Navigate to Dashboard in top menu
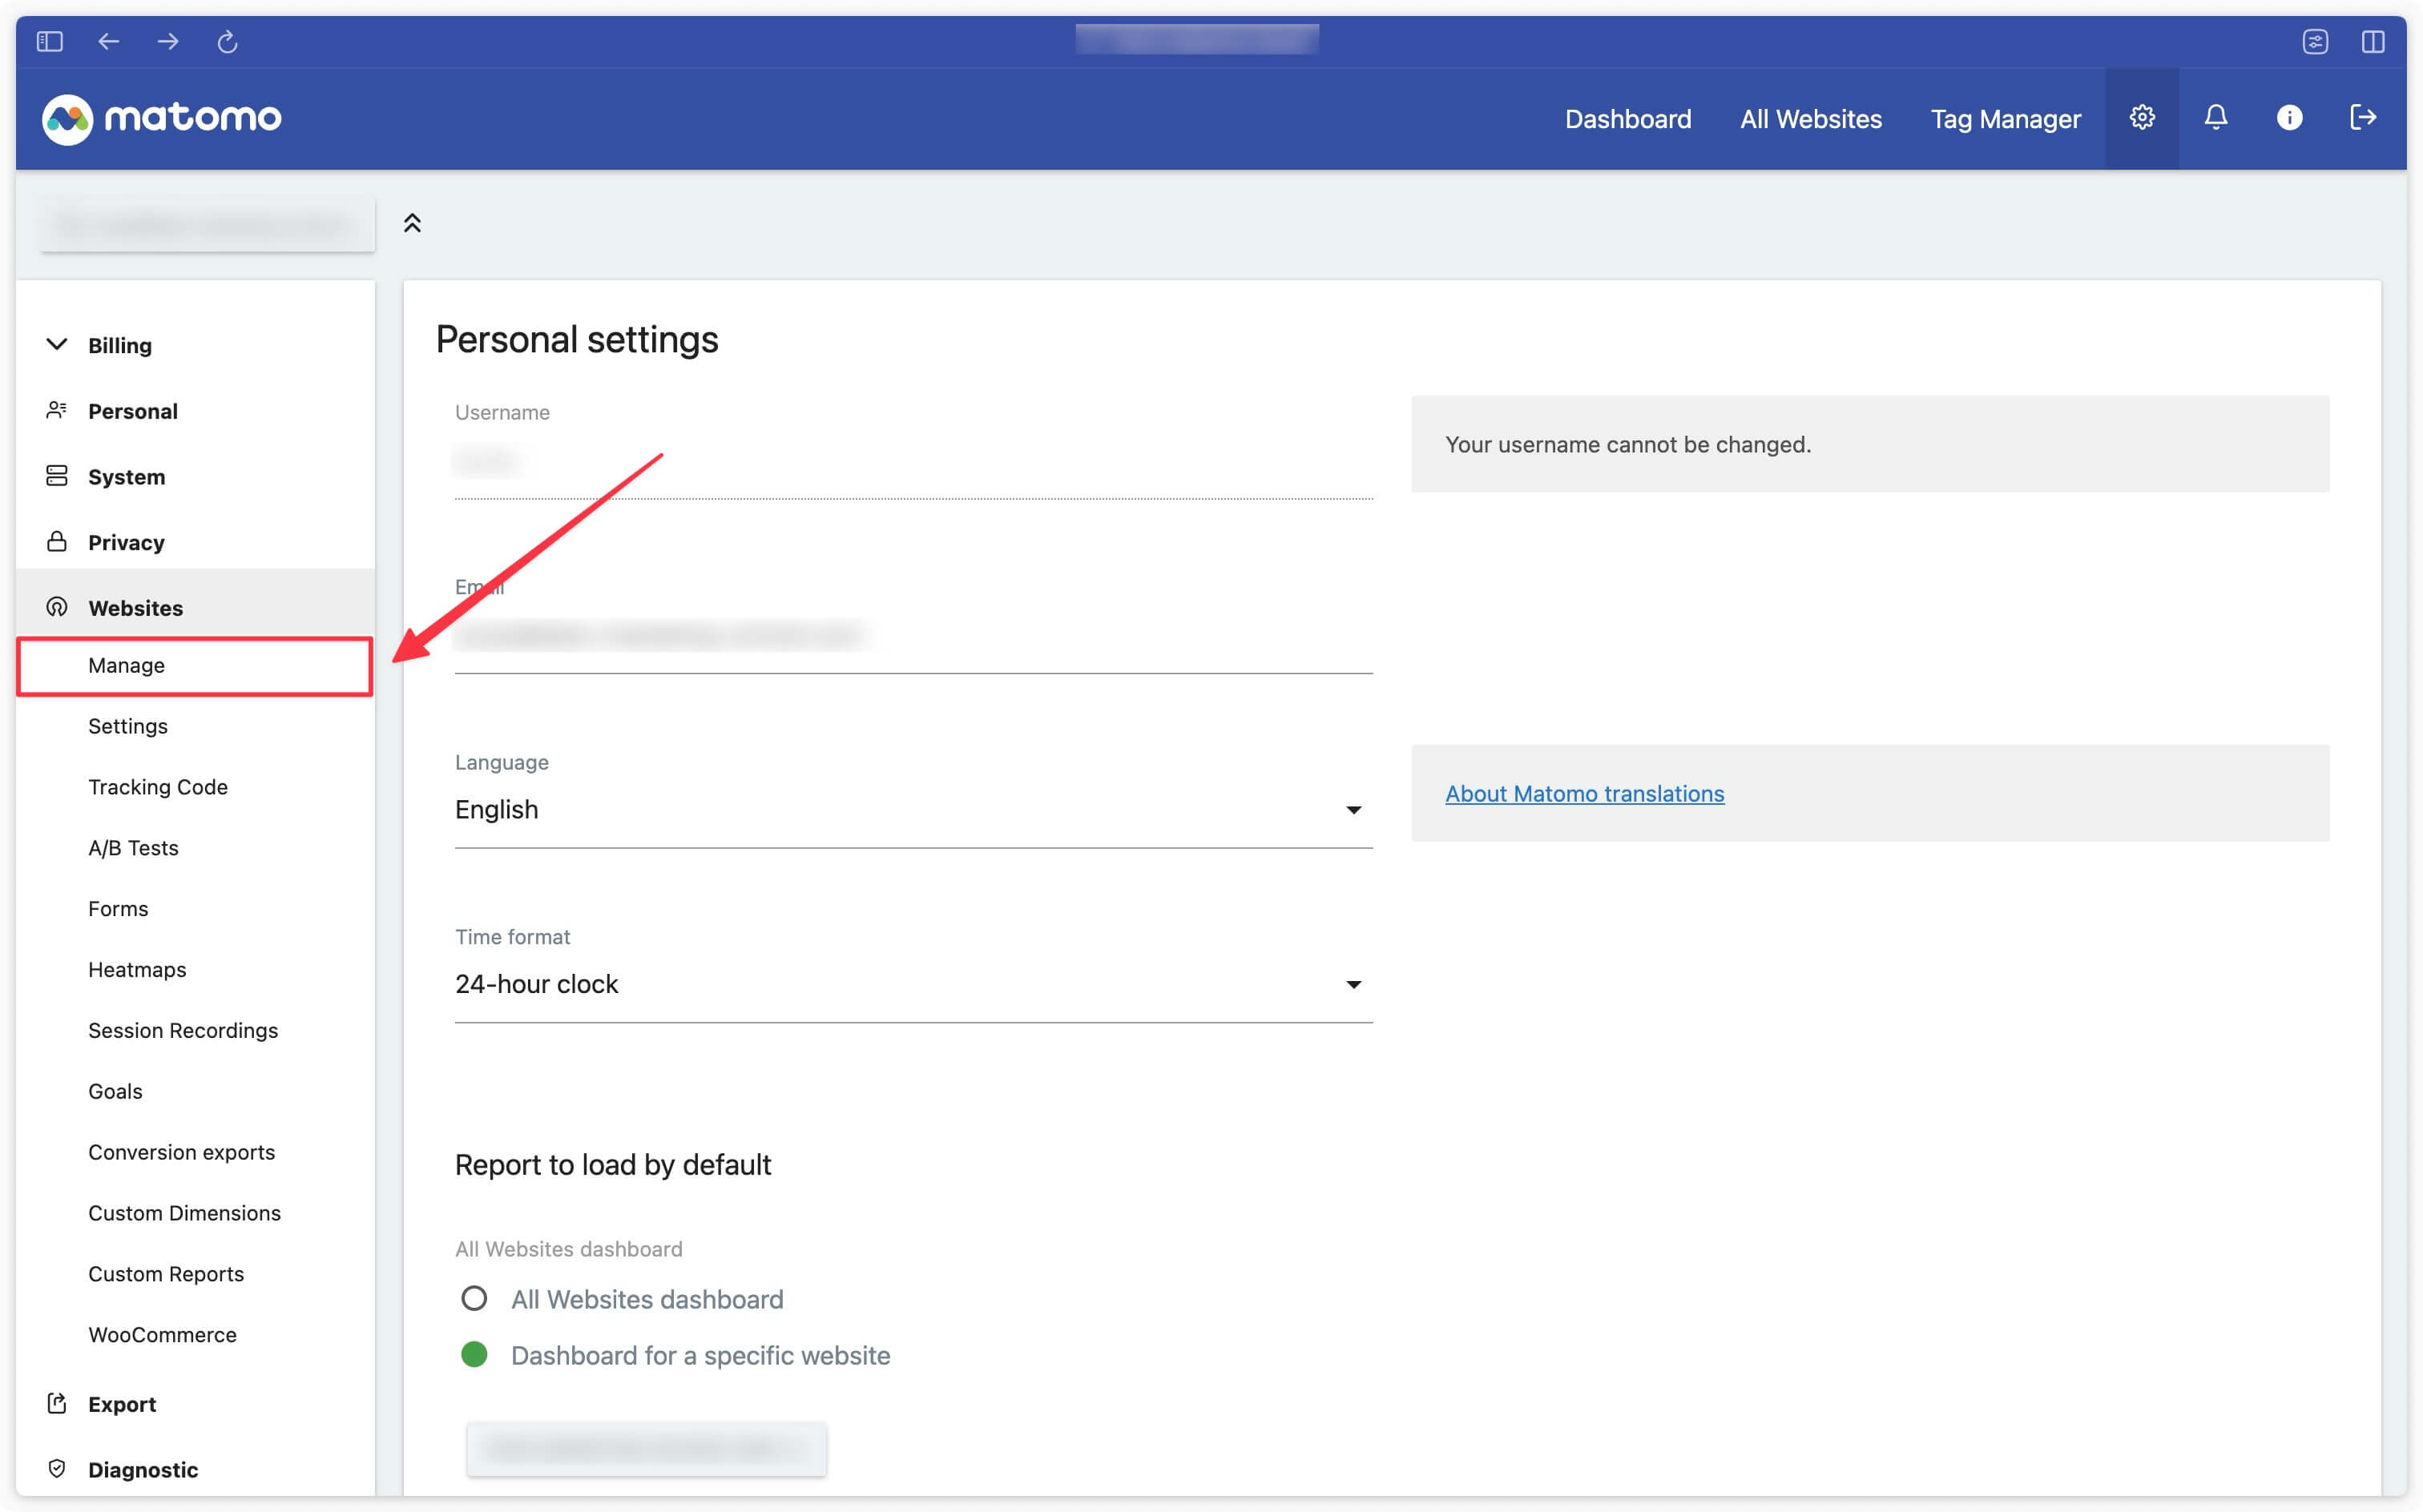The image size is (2423, 1512). pos(1629,117)
